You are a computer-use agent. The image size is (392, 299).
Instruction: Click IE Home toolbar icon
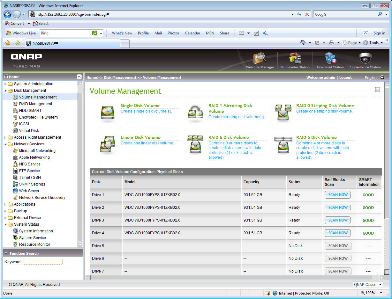point(303,43)
